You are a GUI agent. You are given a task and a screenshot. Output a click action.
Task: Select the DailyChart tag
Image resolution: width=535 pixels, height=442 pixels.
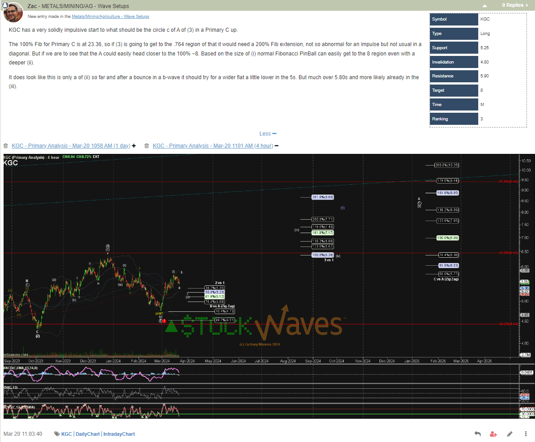coord(88,434)
